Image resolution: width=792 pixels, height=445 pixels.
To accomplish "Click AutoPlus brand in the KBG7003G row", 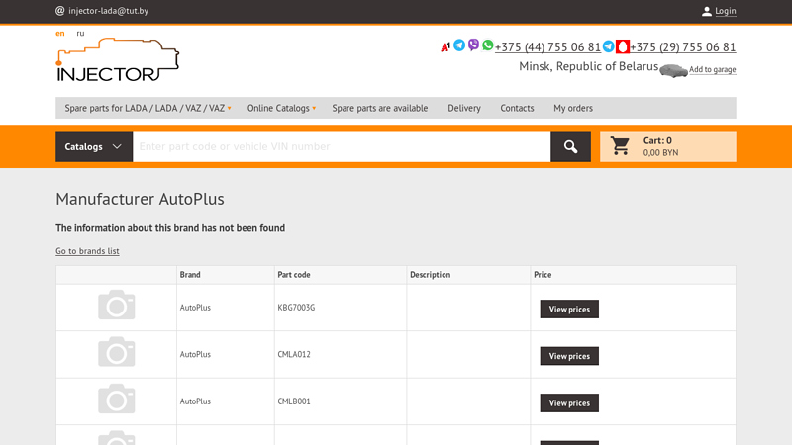I will pyautogui.click(x=195, y=308).
